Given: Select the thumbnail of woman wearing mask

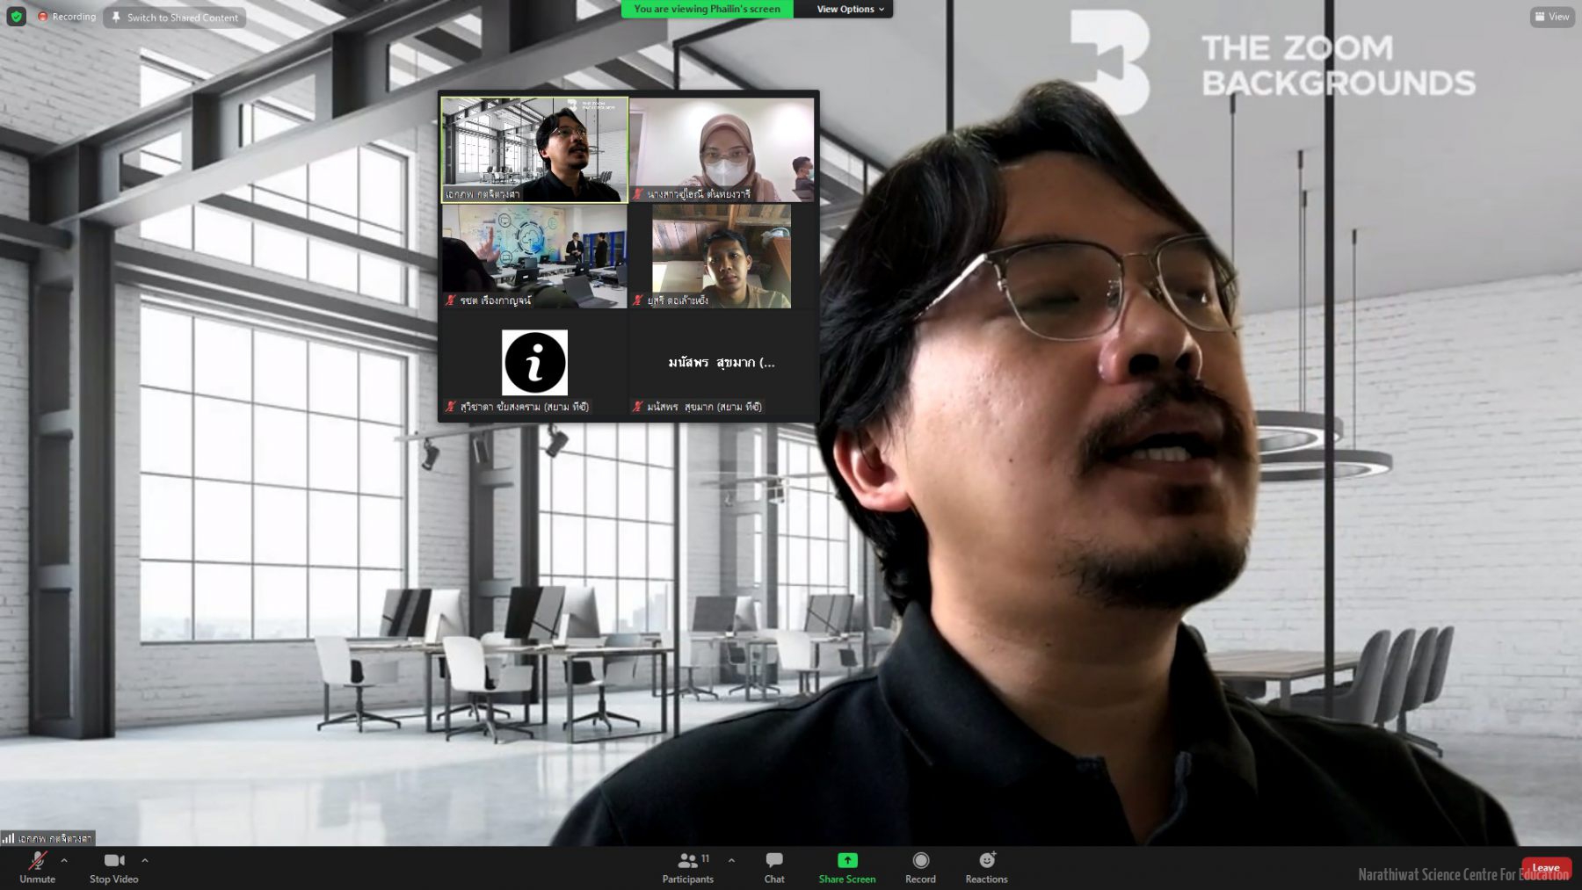Looking at the screenshot, I should [x=722, y=150].
